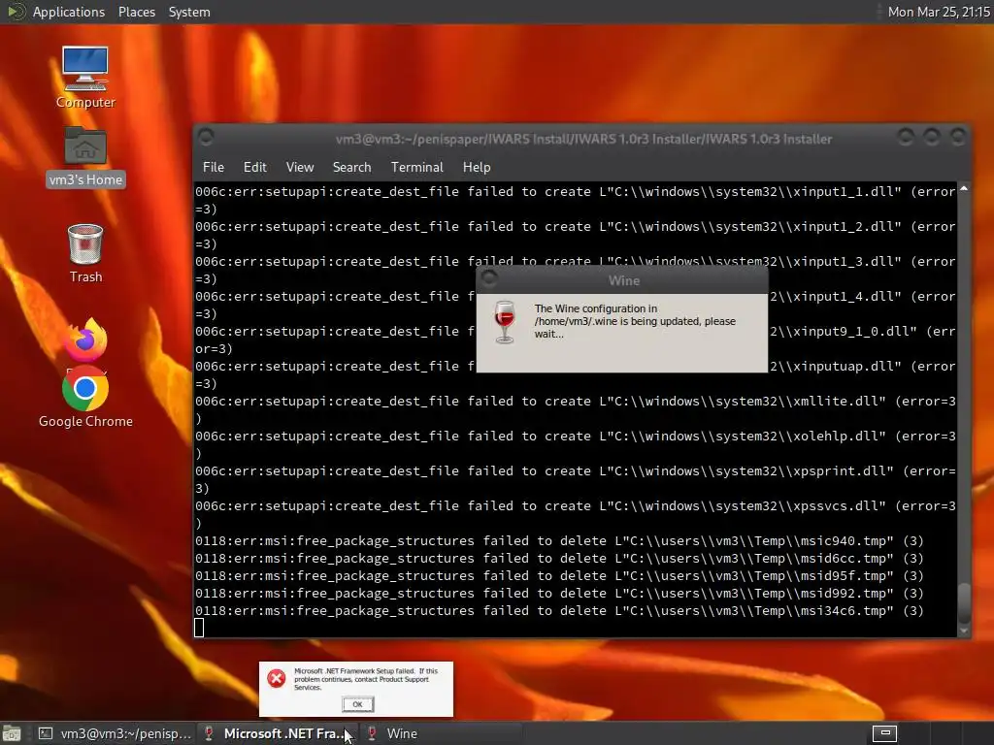Click the top panel menu logo icon
Image resolution: width=994 pixels, height=745 pixels.
tap(16, 12)
